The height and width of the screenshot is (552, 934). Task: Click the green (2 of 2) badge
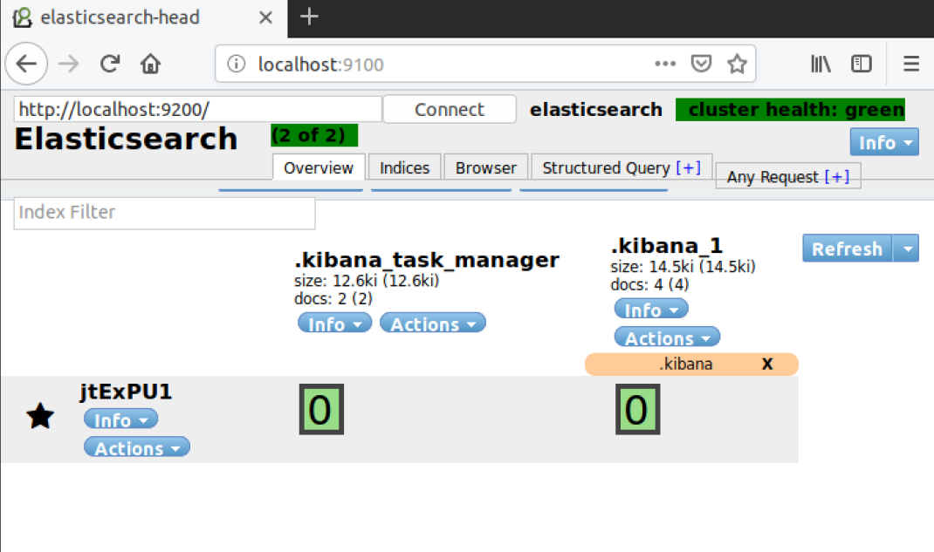314,136
